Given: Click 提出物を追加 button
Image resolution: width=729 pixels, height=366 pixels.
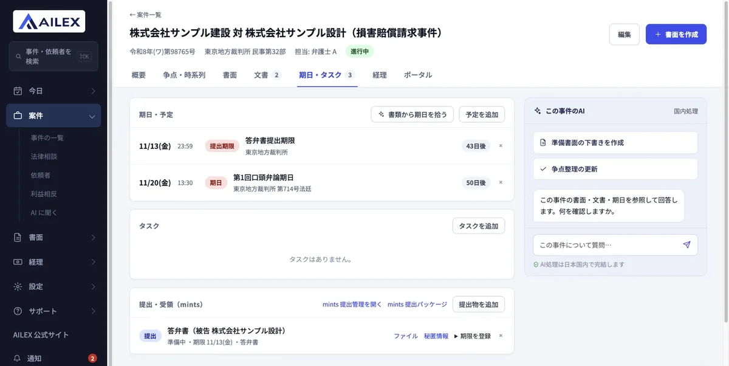Looking at the screenshot, I should point(479,305).
